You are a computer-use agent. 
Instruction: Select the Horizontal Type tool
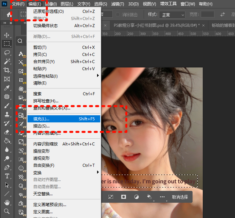tap(7, 176)
